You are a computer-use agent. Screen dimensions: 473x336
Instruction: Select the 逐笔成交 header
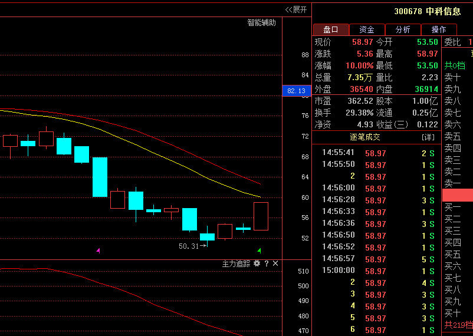(x=365, y=137)
